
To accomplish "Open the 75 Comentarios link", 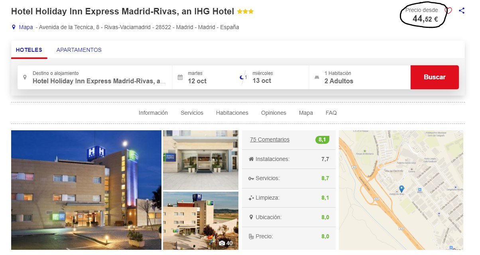I will coord(270,139).
